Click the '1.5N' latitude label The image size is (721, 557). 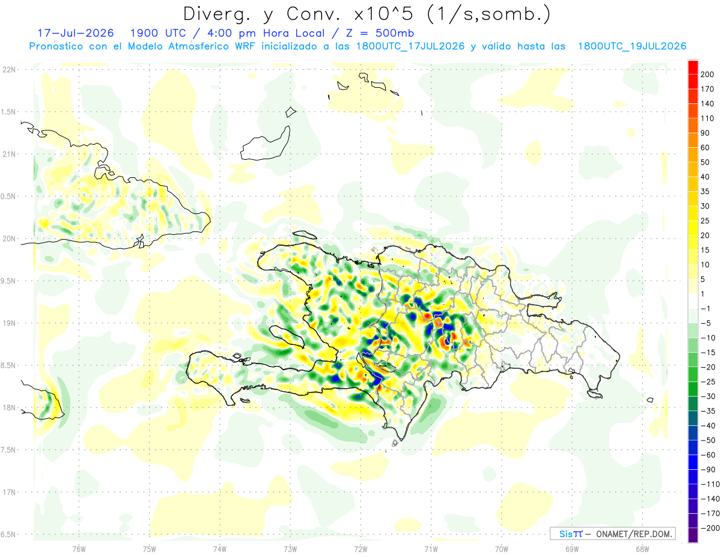9,112
